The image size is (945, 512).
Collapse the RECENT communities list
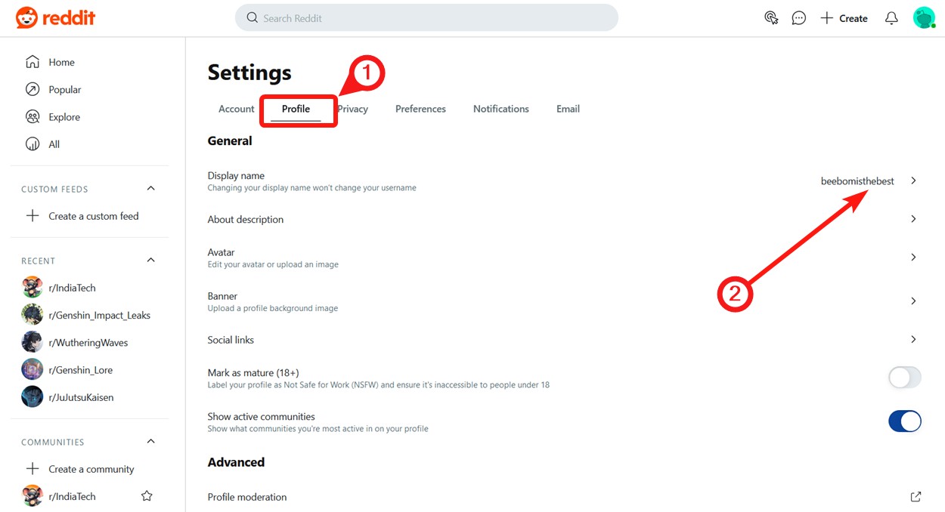tap(151, 260)
